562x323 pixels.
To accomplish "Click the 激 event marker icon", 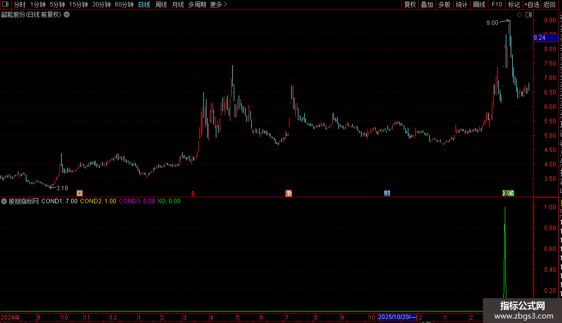I will point(288,193).
